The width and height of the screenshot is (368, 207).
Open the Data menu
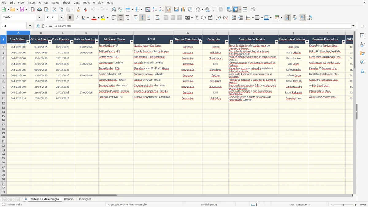76,2
